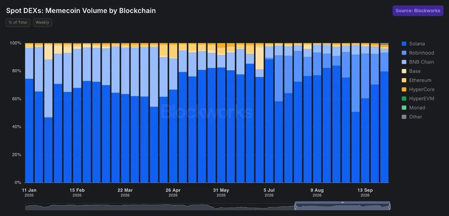This screenshot has height=216, width=449.
Task: Click the 5 Jul 2026 axis label
Action: coord(269,193)
